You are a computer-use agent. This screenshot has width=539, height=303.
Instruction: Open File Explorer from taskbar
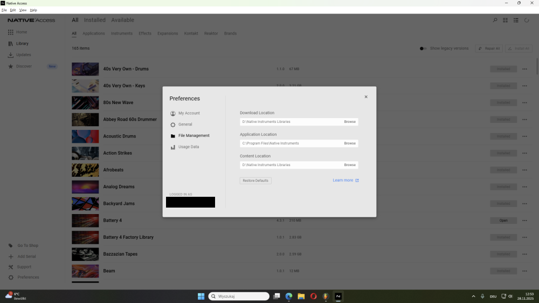(301, 296)
